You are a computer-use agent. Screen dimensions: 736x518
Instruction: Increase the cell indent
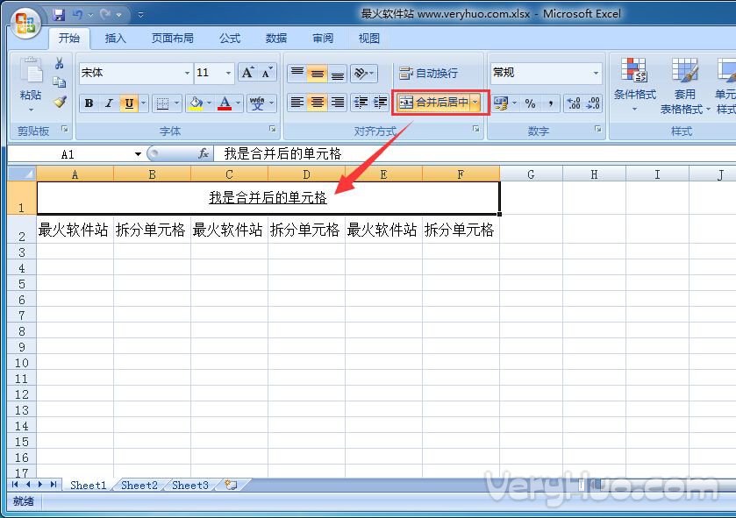pyautogui.click(x=380, y=103)
